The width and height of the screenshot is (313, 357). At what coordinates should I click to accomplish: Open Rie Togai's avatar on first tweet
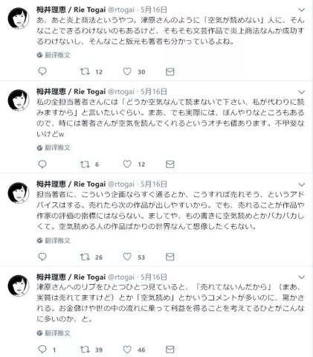tap(19, 19)
